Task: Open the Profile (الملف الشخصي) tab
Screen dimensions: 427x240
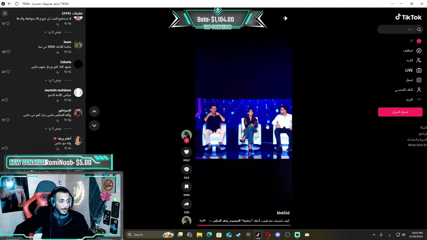Action: click(408, 90)
